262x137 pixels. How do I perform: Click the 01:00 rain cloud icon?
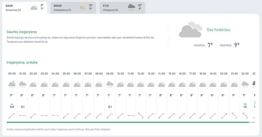coord(23,84)
